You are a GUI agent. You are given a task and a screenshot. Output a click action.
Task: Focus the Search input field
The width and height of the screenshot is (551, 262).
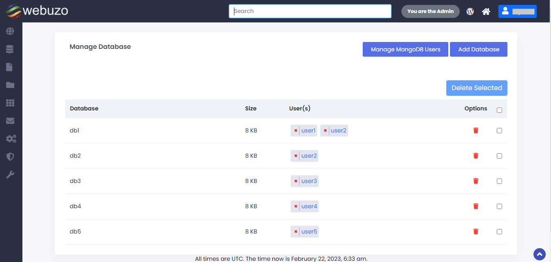(x=310, y=11)
